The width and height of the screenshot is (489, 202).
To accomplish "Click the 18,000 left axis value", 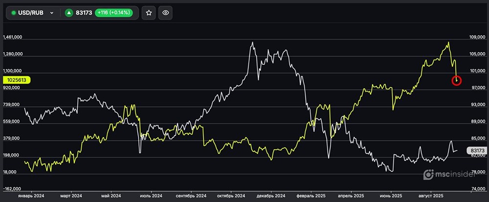I will 10,172.
